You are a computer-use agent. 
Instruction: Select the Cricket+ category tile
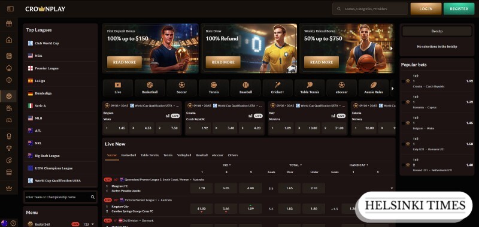coord(278,88)
